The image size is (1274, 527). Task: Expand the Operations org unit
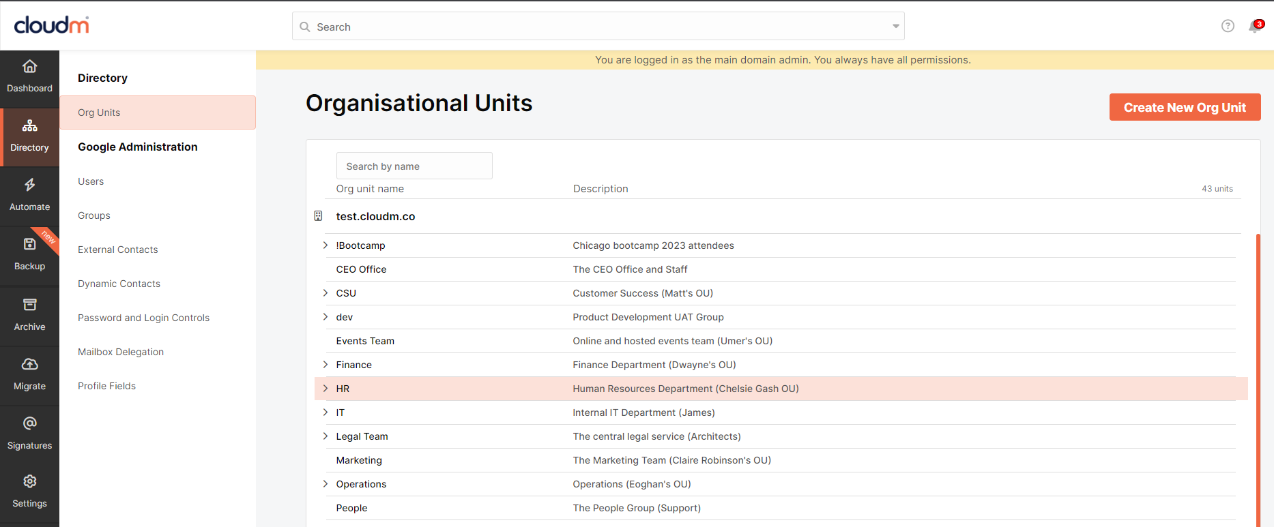(x=325, y=484)
